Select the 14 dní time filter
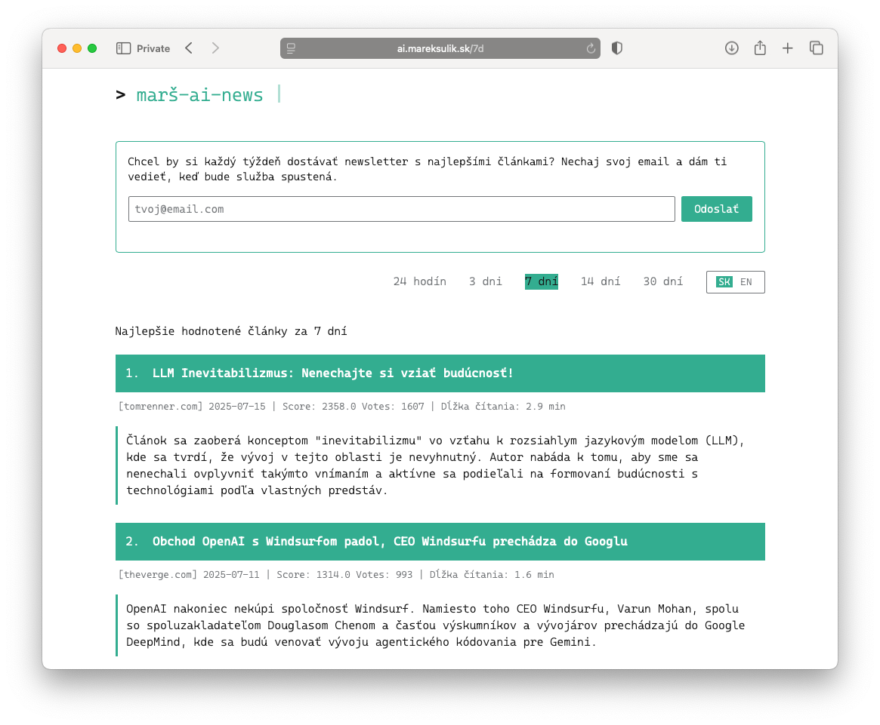This screenshot has width=880, height=725. (x=601, y=281)
